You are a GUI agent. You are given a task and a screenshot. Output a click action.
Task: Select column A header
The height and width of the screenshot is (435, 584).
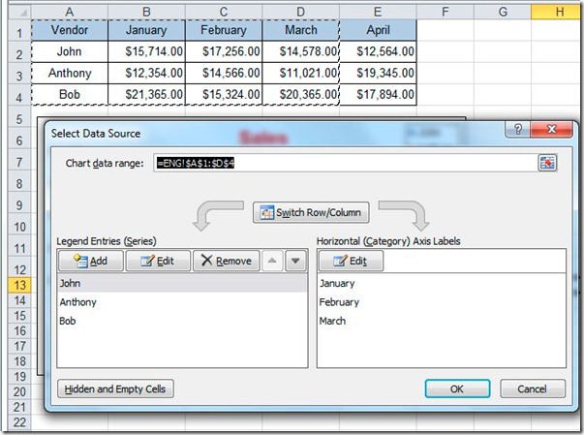click(x=70, y=12)
